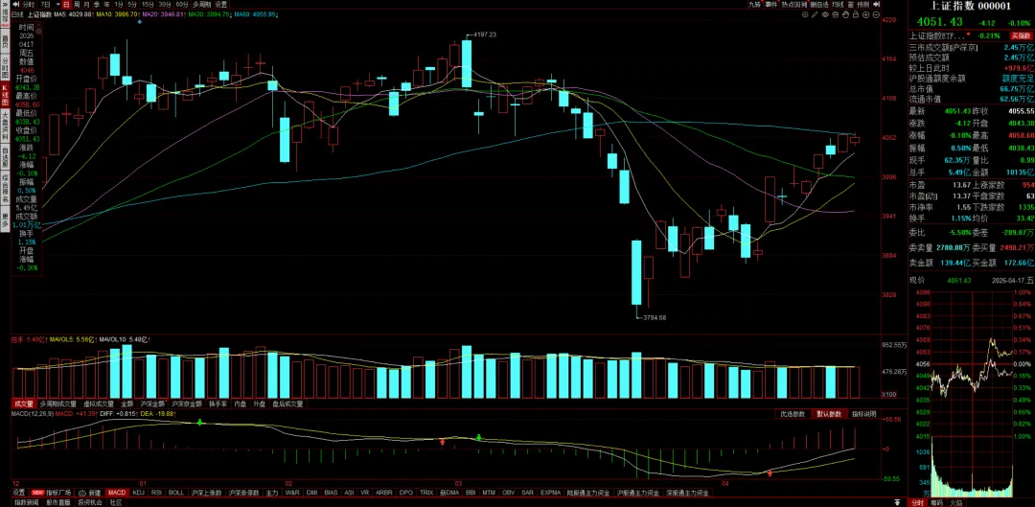
Task: Click the 4197.23 high price marker
Action: click(x=485, y=35)
